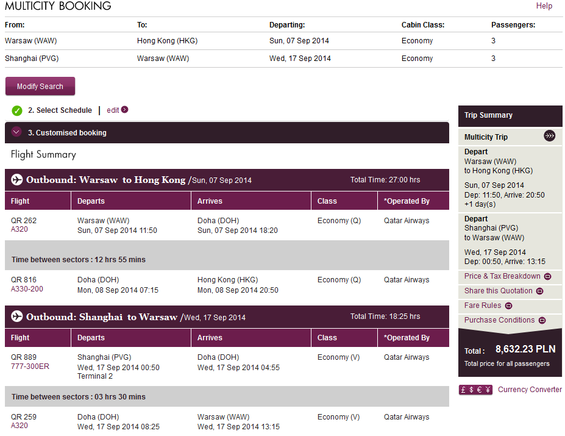Viewport: 565px width, 436px height.
Task: Click the green checkmark beside Select Schedule
Action: point(17,111)
